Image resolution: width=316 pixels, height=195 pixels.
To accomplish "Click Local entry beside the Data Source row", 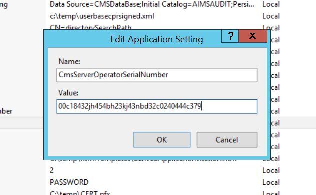I will pos(271,4).
